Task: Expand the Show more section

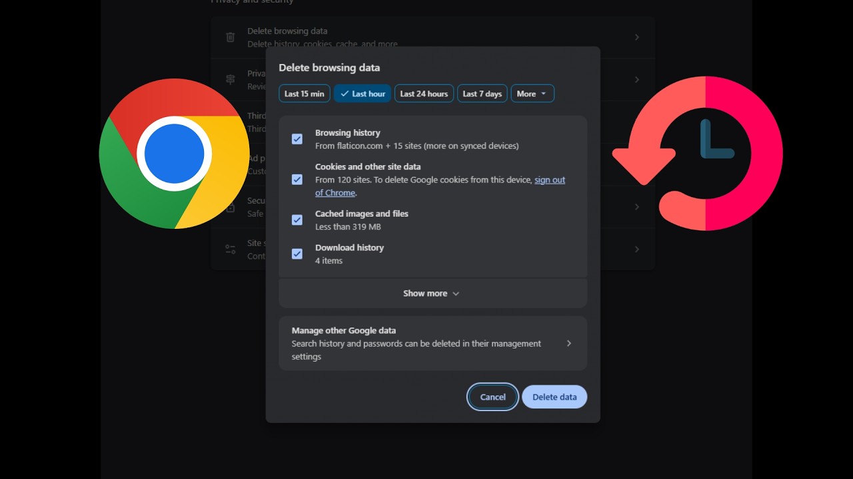Action: 432,293
